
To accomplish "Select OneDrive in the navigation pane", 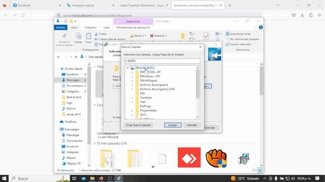I will [70, 122].
